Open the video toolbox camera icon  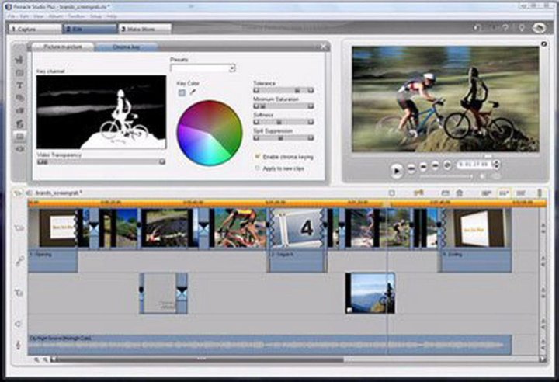pos(20,59)
